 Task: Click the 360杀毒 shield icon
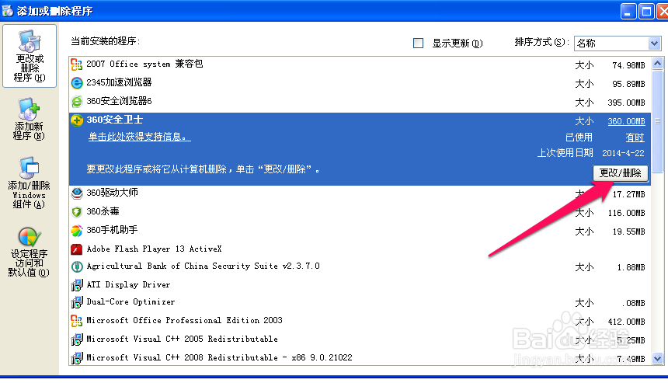point(77,212)
